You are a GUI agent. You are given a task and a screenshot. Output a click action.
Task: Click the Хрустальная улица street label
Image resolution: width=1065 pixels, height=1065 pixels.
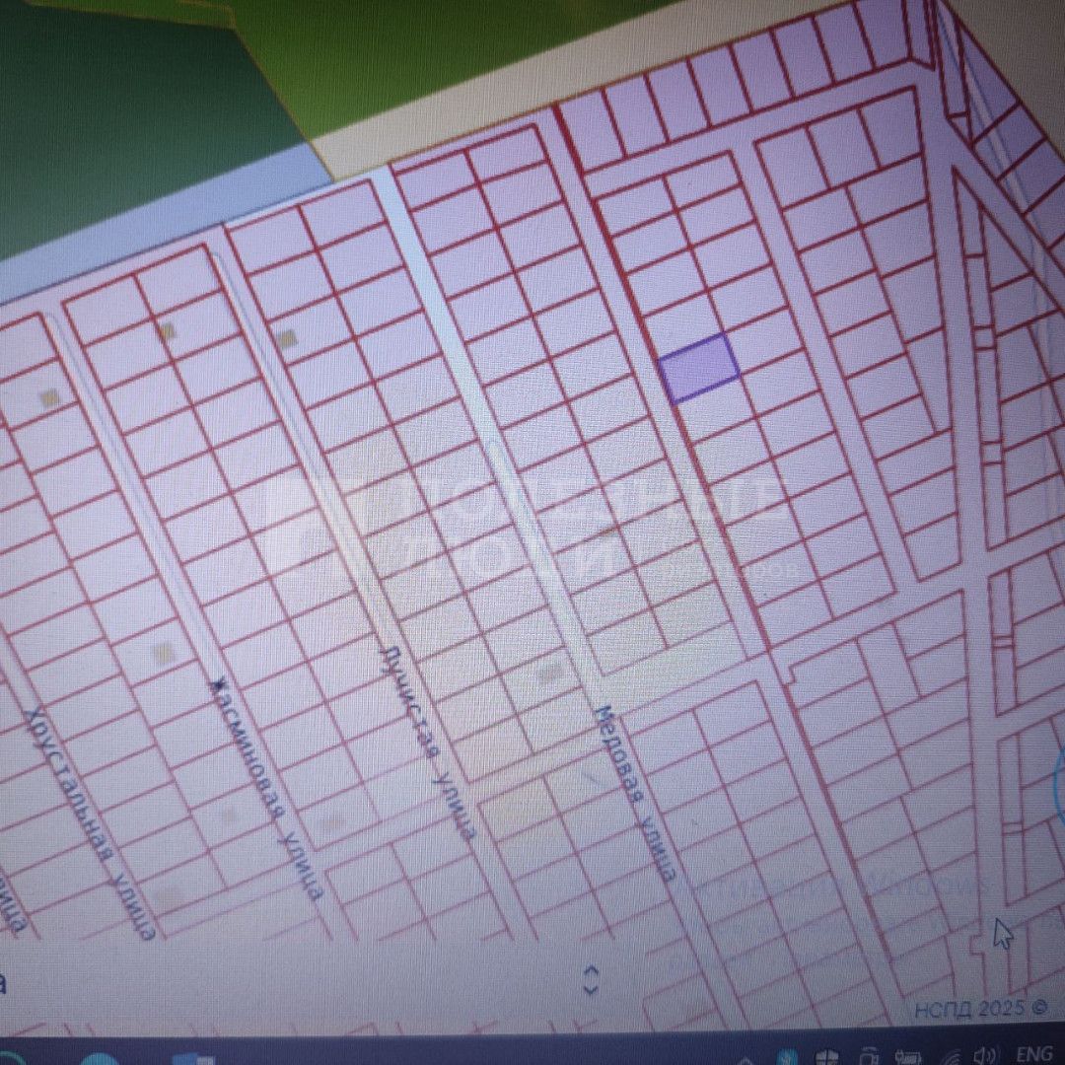(91, 823)
